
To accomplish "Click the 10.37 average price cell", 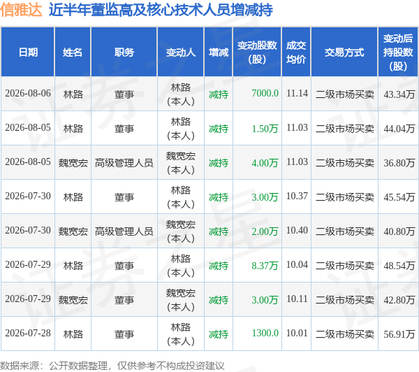I will click(x=297, y=196).
